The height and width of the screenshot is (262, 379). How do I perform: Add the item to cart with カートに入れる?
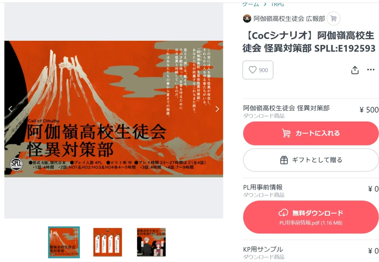[311, 133]
